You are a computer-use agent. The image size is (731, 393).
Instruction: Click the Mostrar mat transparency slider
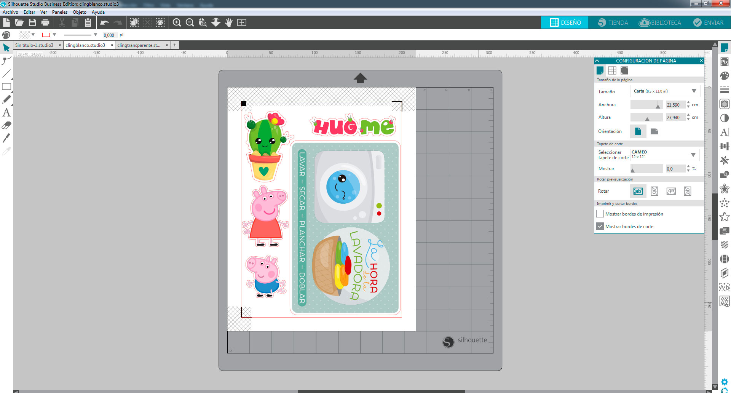pyautogui.click(x=647, y=168)
